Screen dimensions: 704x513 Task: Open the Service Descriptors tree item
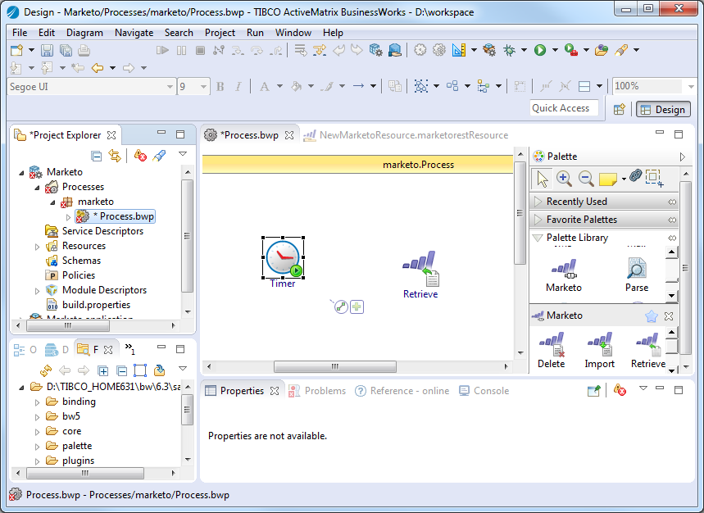[x=102, y=231]
